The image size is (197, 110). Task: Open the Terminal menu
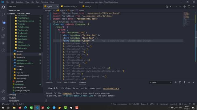[45, 2]
